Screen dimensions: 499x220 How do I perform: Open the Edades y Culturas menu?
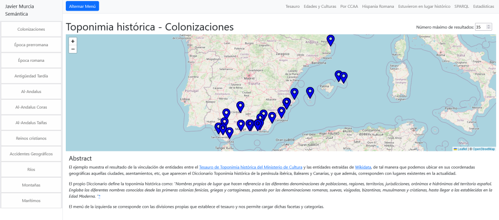[320, 7]
